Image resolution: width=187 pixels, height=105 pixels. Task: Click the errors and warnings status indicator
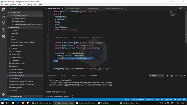point(5,99)
